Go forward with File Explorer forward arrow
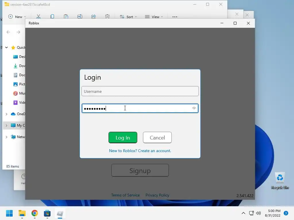Viewport: 294px width, 220px height. pos(18,32)
